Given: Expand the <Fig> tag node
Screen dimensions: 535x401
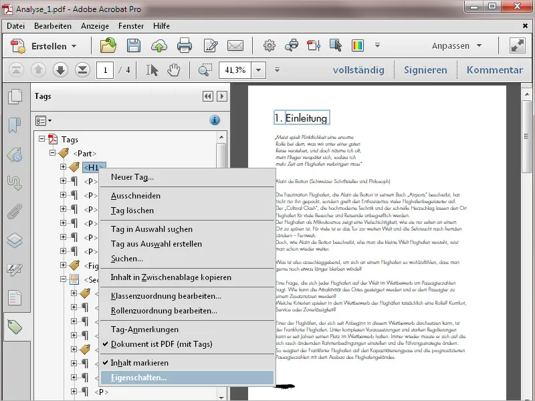Looking at the screenshot, I should point(63,265).
